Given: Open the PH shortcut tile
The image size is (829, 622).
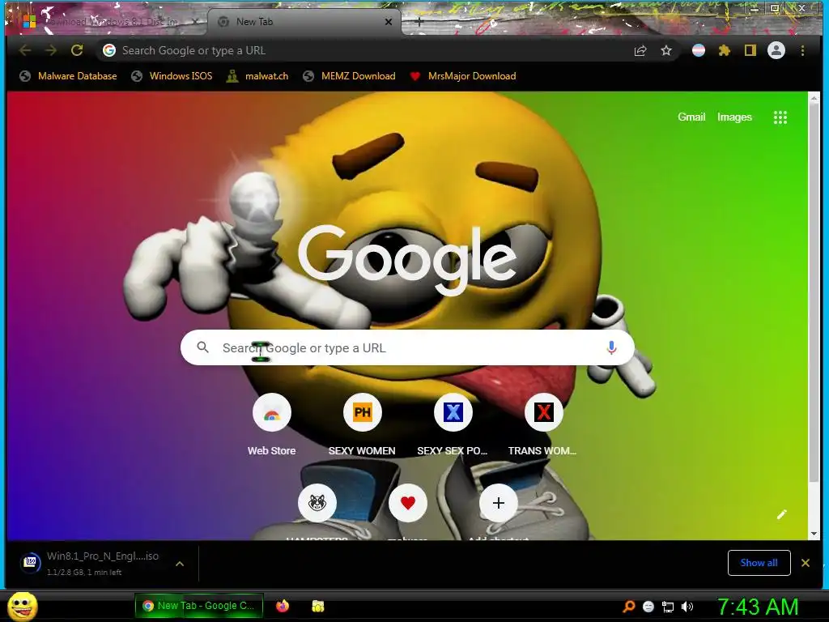Looking at the screenshot, I should [x=362, y=412].
